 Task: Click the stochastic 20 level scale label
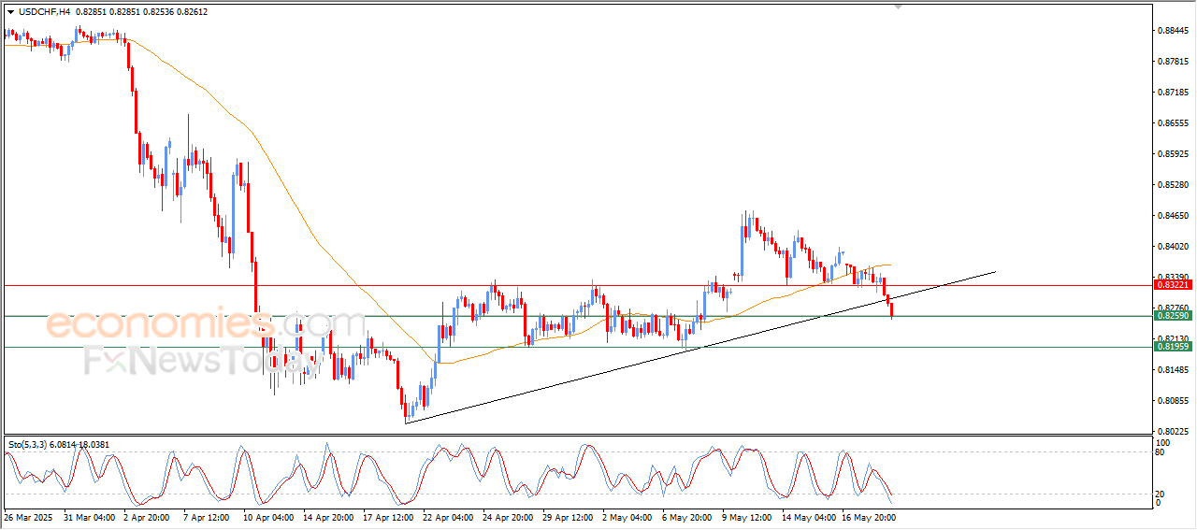[x=1161, y=494]
